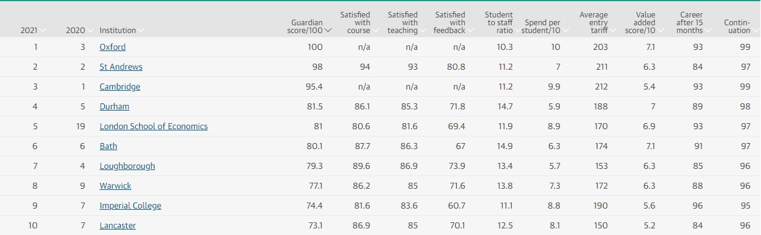Open the Lancaster university link
The width and height of the screenshot is (761, 235).
click(118, 225)
